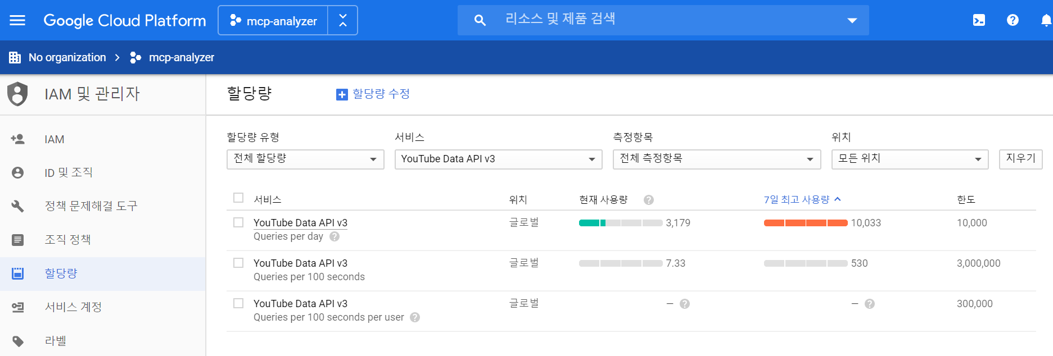Viewport: 1053px width, 356px height.
Task: Click the 7-day peak help icon in third row
Action: click(x=870, y=304)
